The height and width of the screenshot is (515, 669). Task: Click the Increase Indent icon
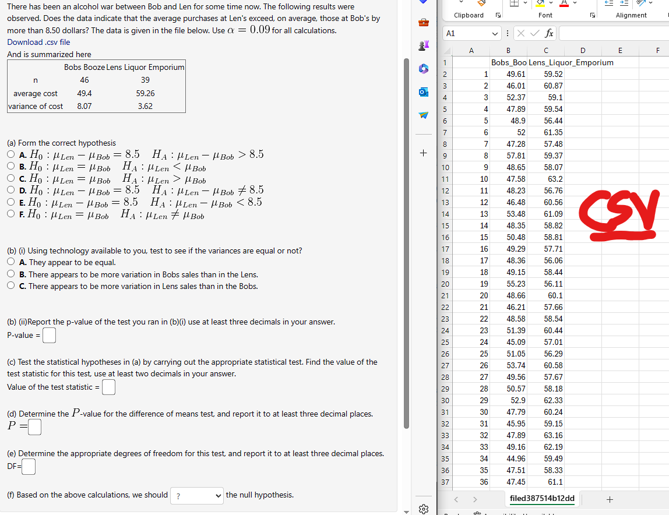[624, 3]
